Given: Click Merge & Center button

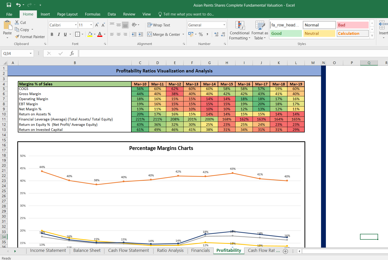Looking at the screenshot, I should tap(164, 34).
